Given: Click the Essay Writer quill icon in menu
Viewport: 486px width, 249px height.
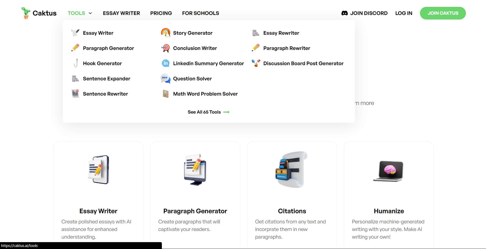Looking at the screenshot, I should [75, 33].
